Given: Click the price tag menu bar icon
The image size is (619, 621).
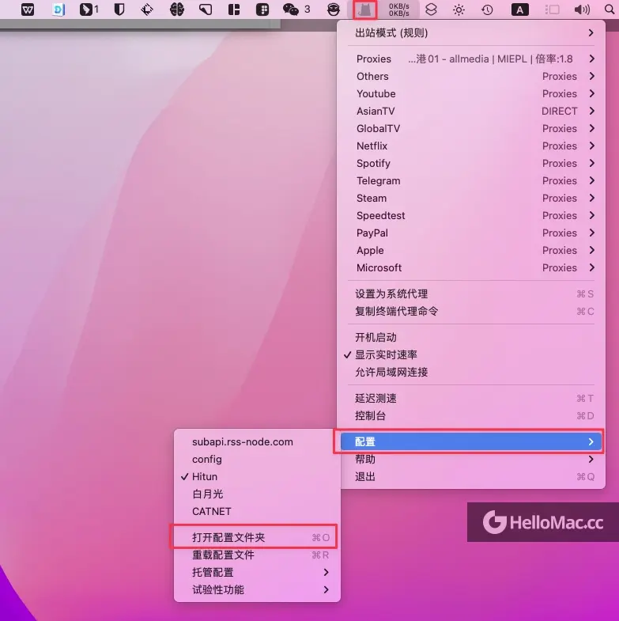Looking at the screenshot, I should 206,9.
